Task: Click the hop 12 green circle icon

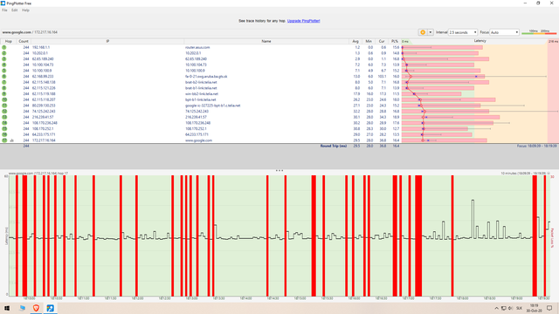Action: coord(4,112)
